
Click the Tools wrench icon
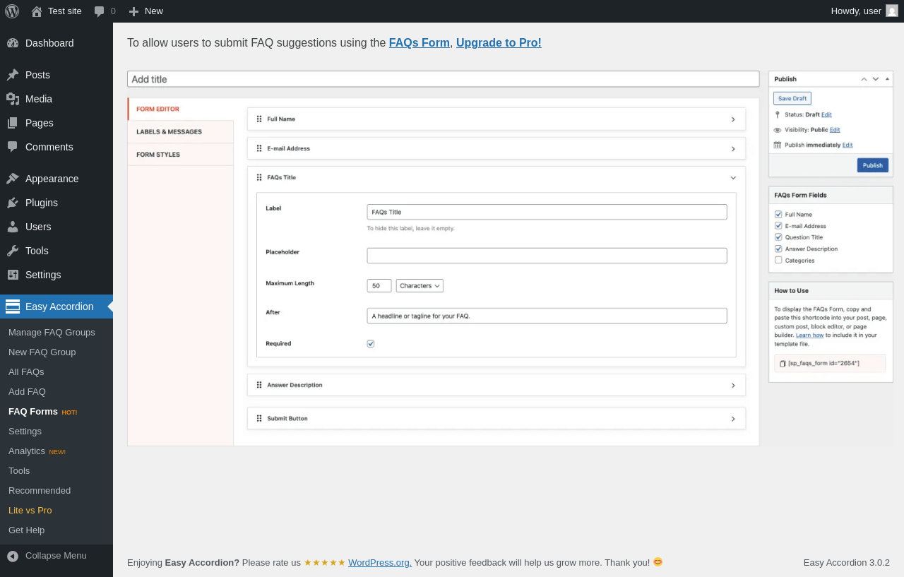13,251
